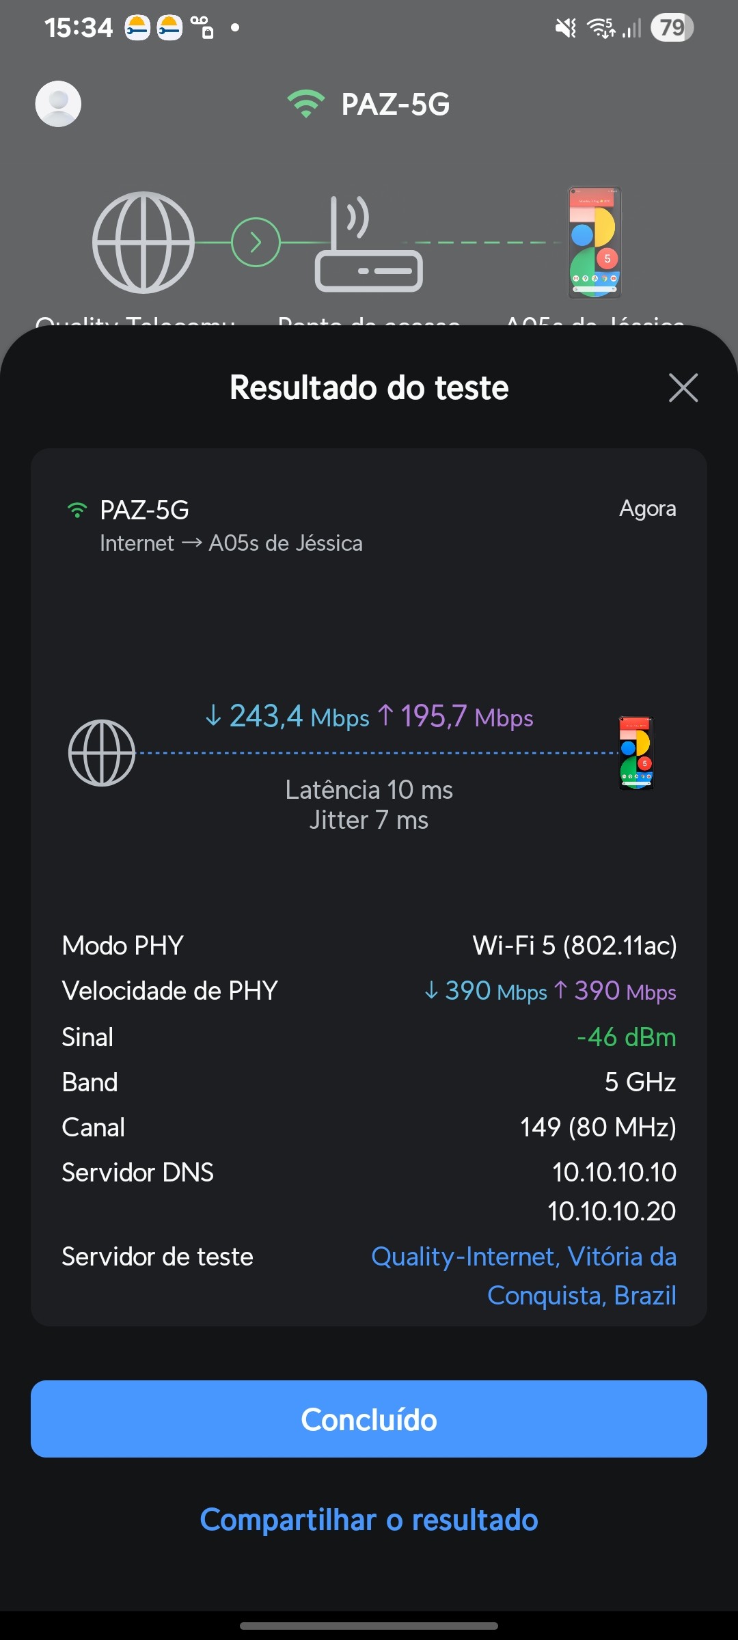This screenshot has height=1640, width=738.
Task: Tap the muted sound status bar icon
Action: pyautogui.click(x=566, y=28)
